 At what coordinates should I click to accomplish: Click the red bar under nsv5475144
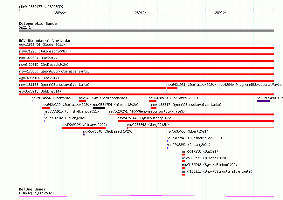[196, 121]
